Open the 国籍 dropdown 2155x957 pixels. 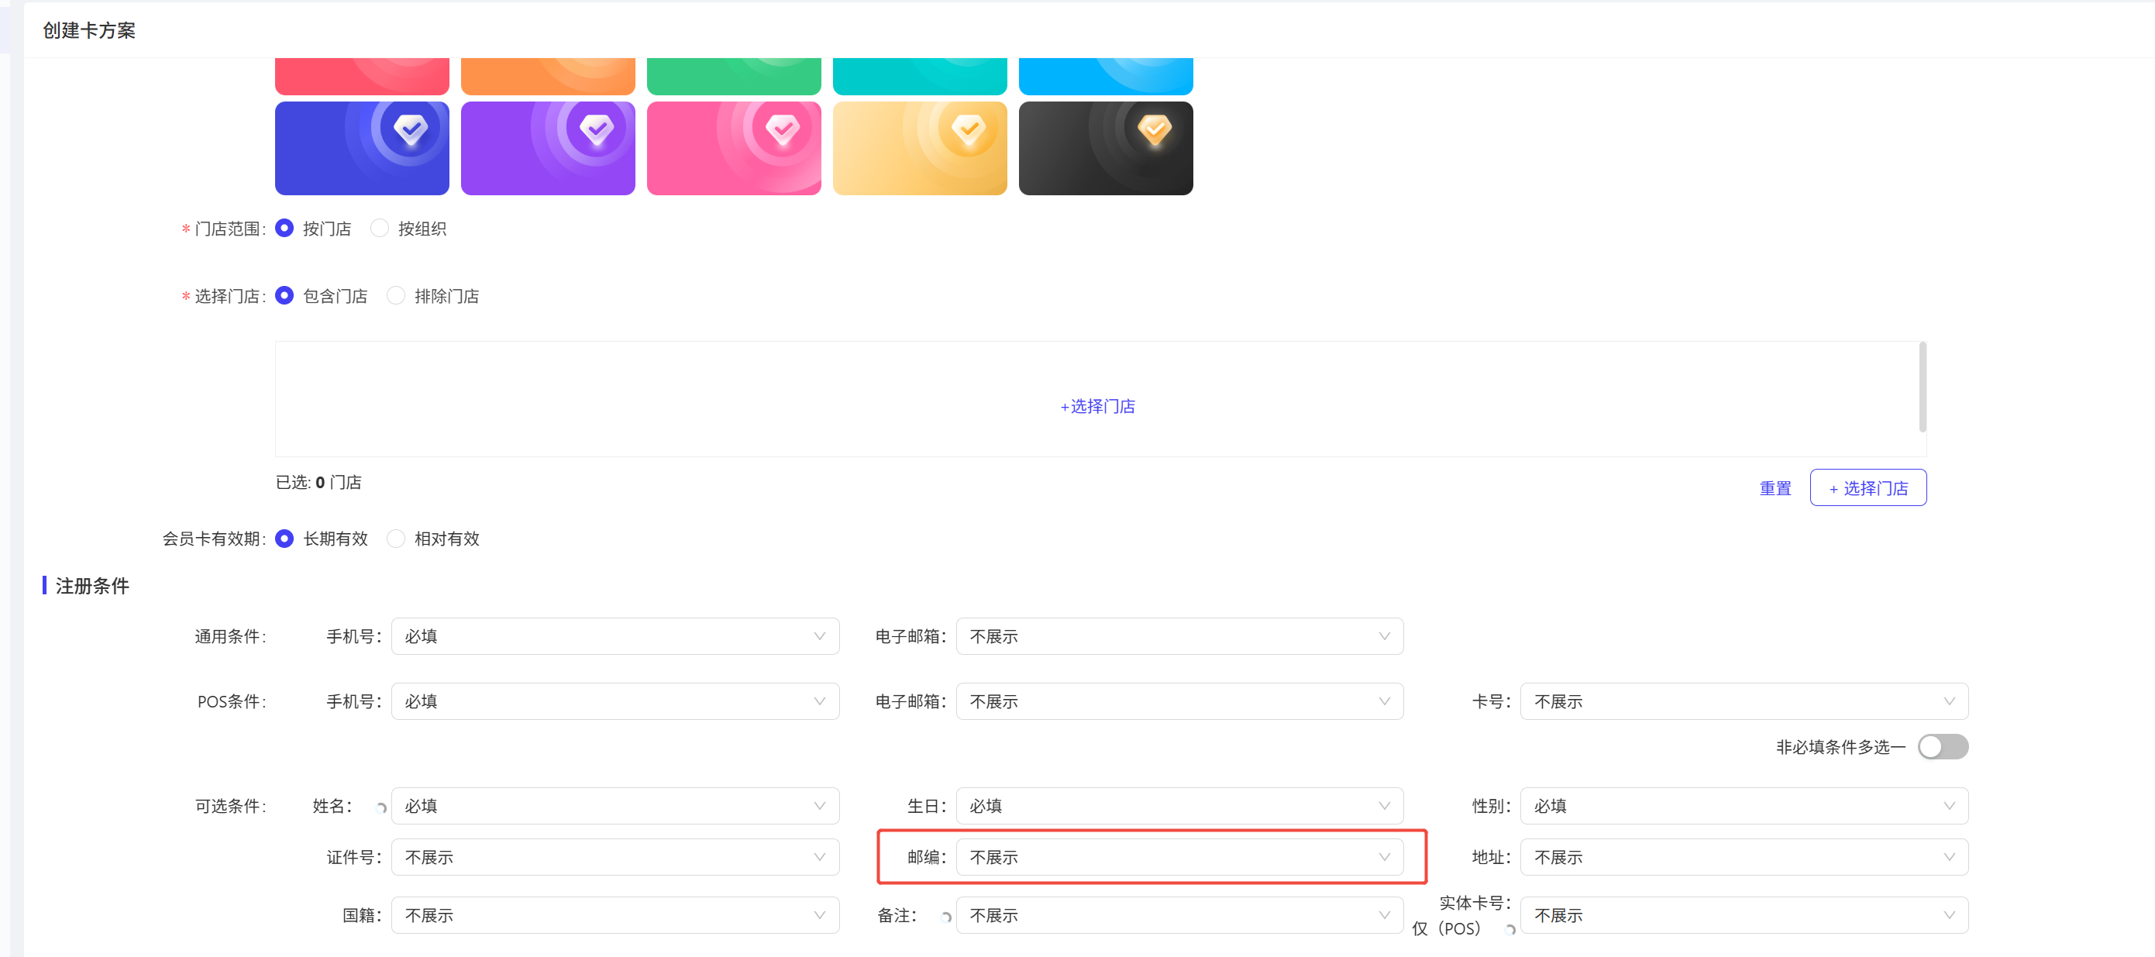click(614, 915)
